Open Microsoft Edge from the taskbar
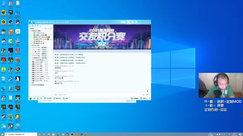The height and width of the screenshot is (136, 243). tap(58, 134)
